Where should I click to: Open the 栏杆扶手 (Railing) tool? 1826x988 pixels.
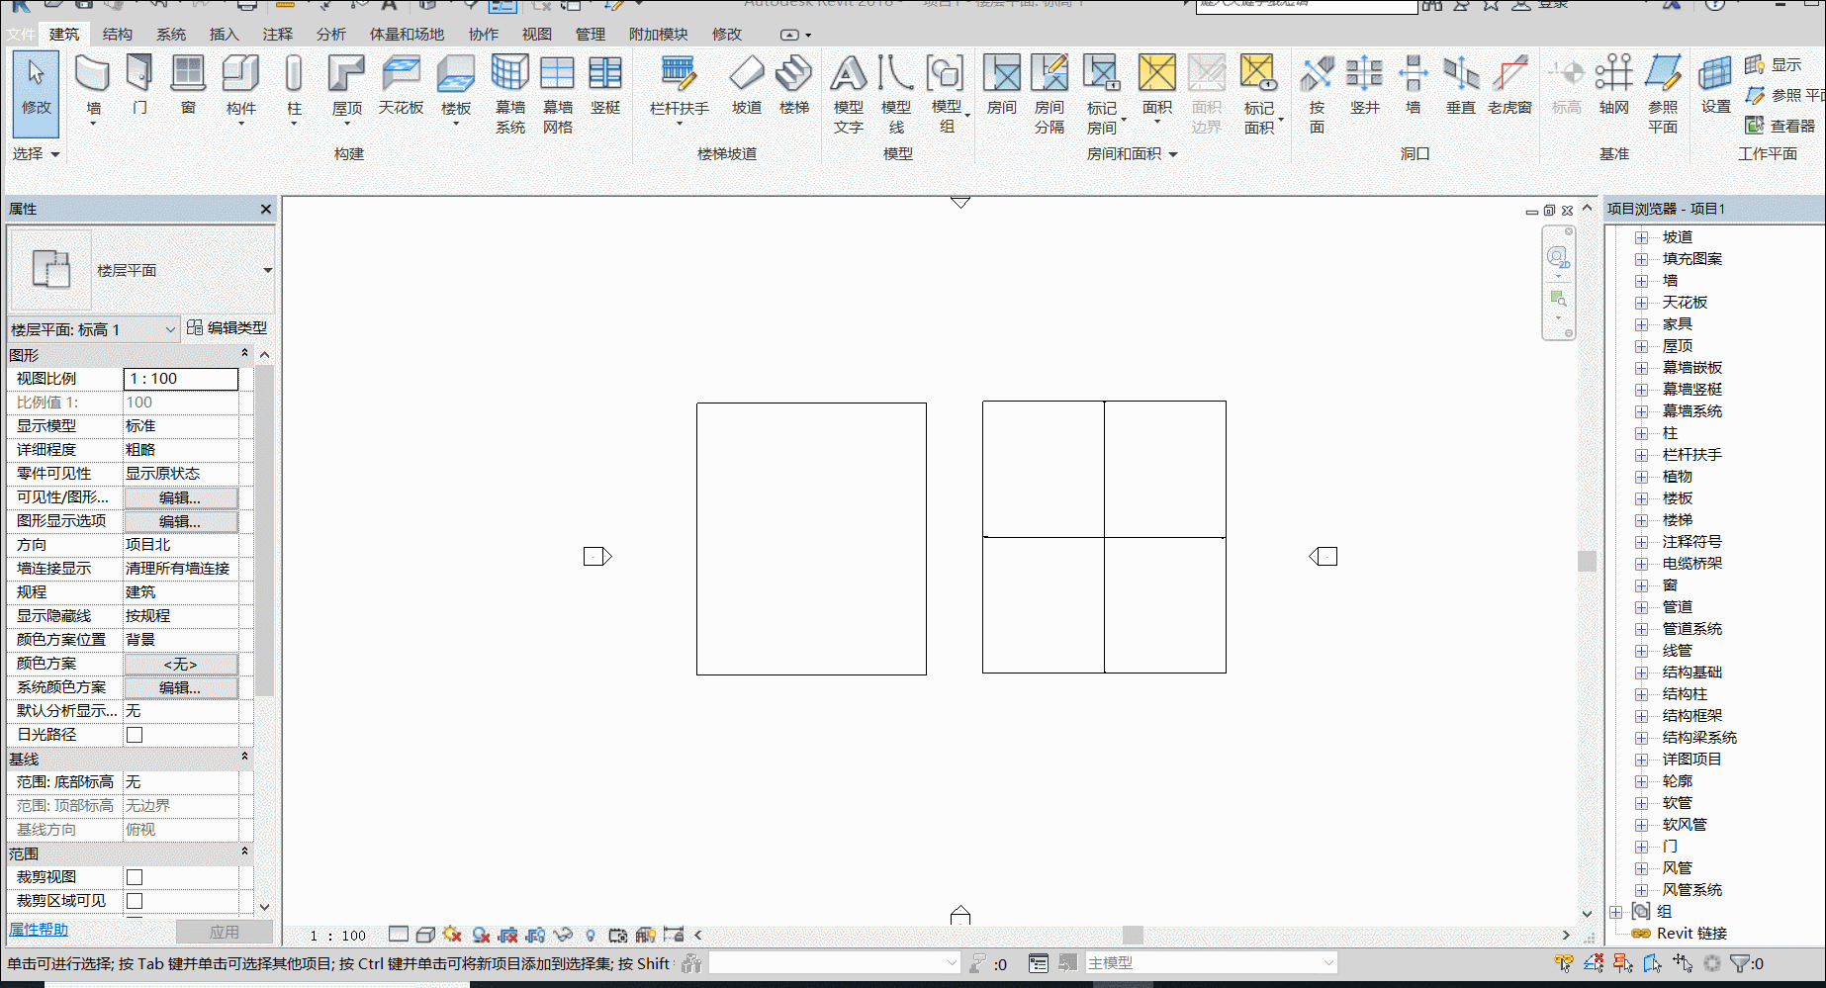(x=679, y=89)
